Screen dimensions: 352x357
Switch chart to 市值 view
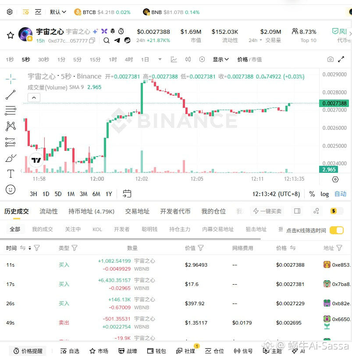coord(257,60)
